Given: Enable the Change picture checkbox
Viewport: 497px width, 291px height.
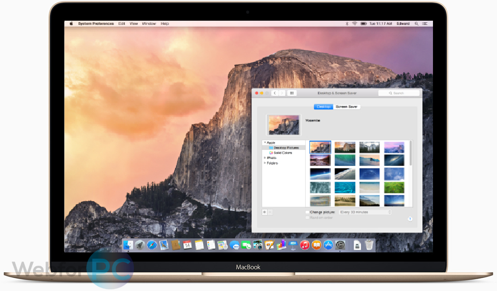Looking at the screenshot, I should tap(307, 212).
